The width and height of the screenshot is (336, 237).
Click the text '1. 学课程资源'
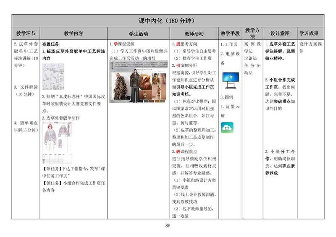(122, 44)
